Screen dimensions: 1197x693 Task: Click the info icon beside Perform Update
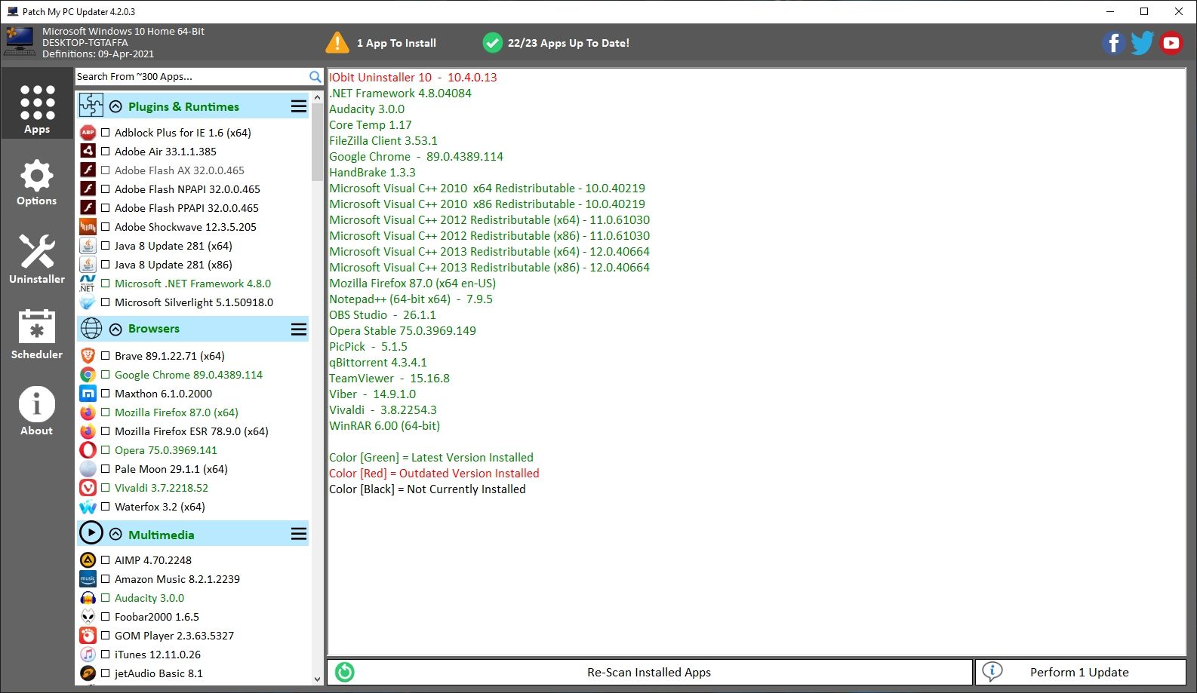coord(992,672)
